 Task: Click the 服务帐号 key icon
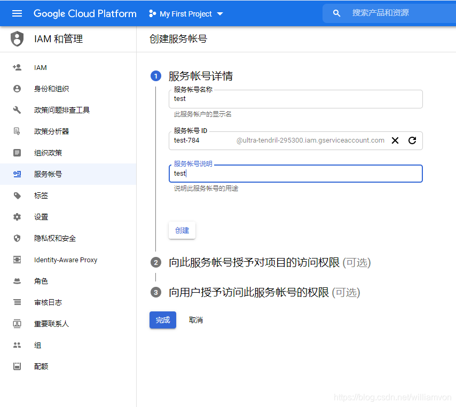tap(17, 174)
